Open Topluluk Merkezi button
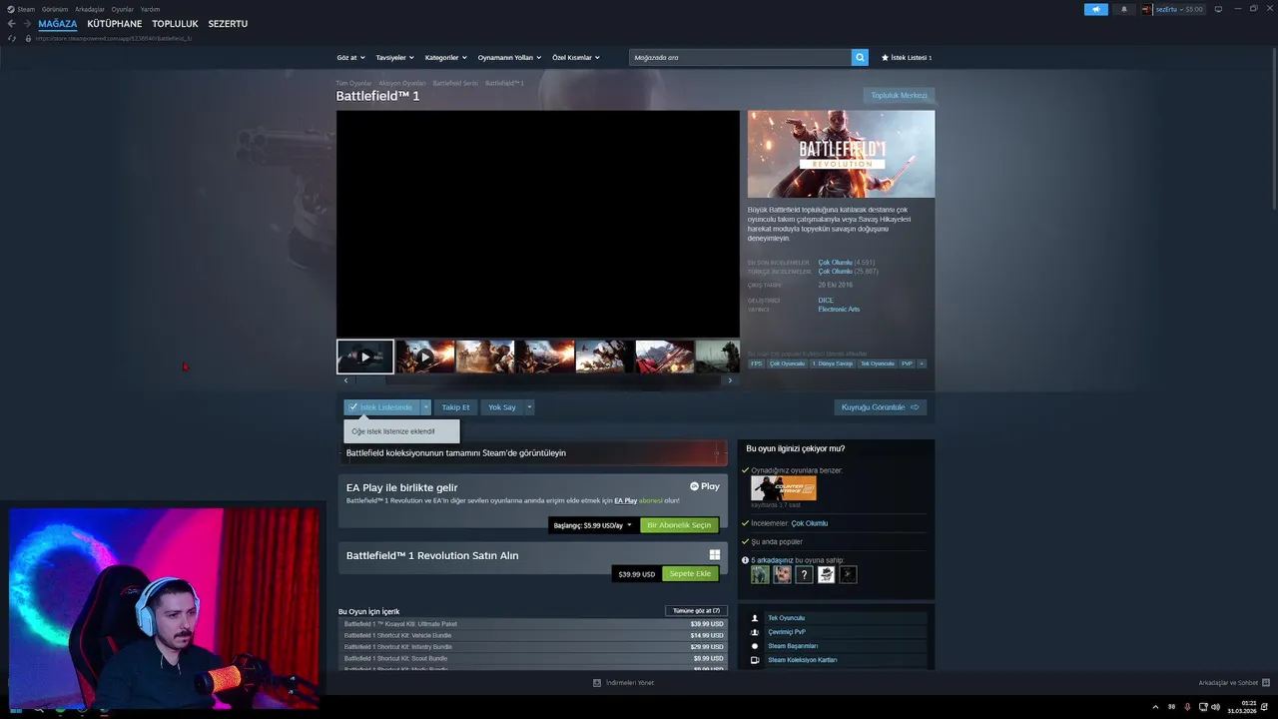The height and width of the screenshot is (719, 1278). click(899, 96)
